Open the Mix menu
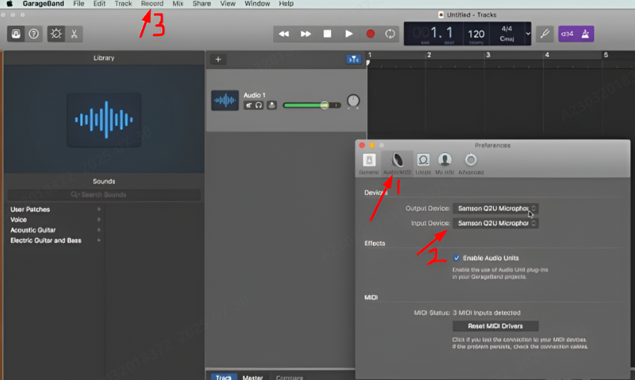The height and width of the screenshot is (380, 635). 178,3
